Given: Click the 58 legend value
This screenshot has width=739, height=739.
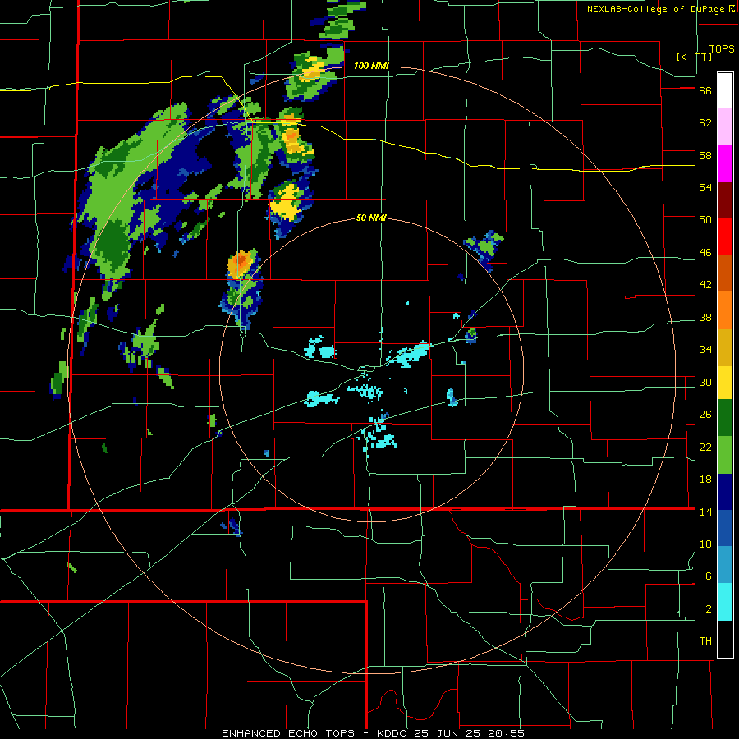Looking at the screenshot, I should [705, 155].
